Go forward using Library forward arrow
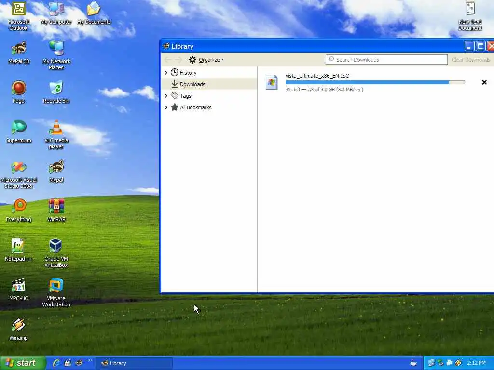Screen dimensions: 494x370 [x=178, y=60]
